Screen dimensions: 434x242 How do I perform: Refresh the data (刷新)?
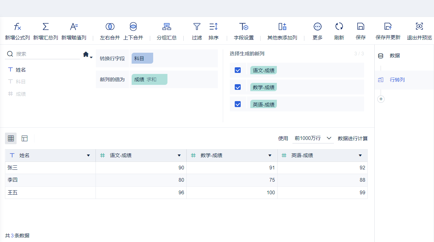coord(339,31)
